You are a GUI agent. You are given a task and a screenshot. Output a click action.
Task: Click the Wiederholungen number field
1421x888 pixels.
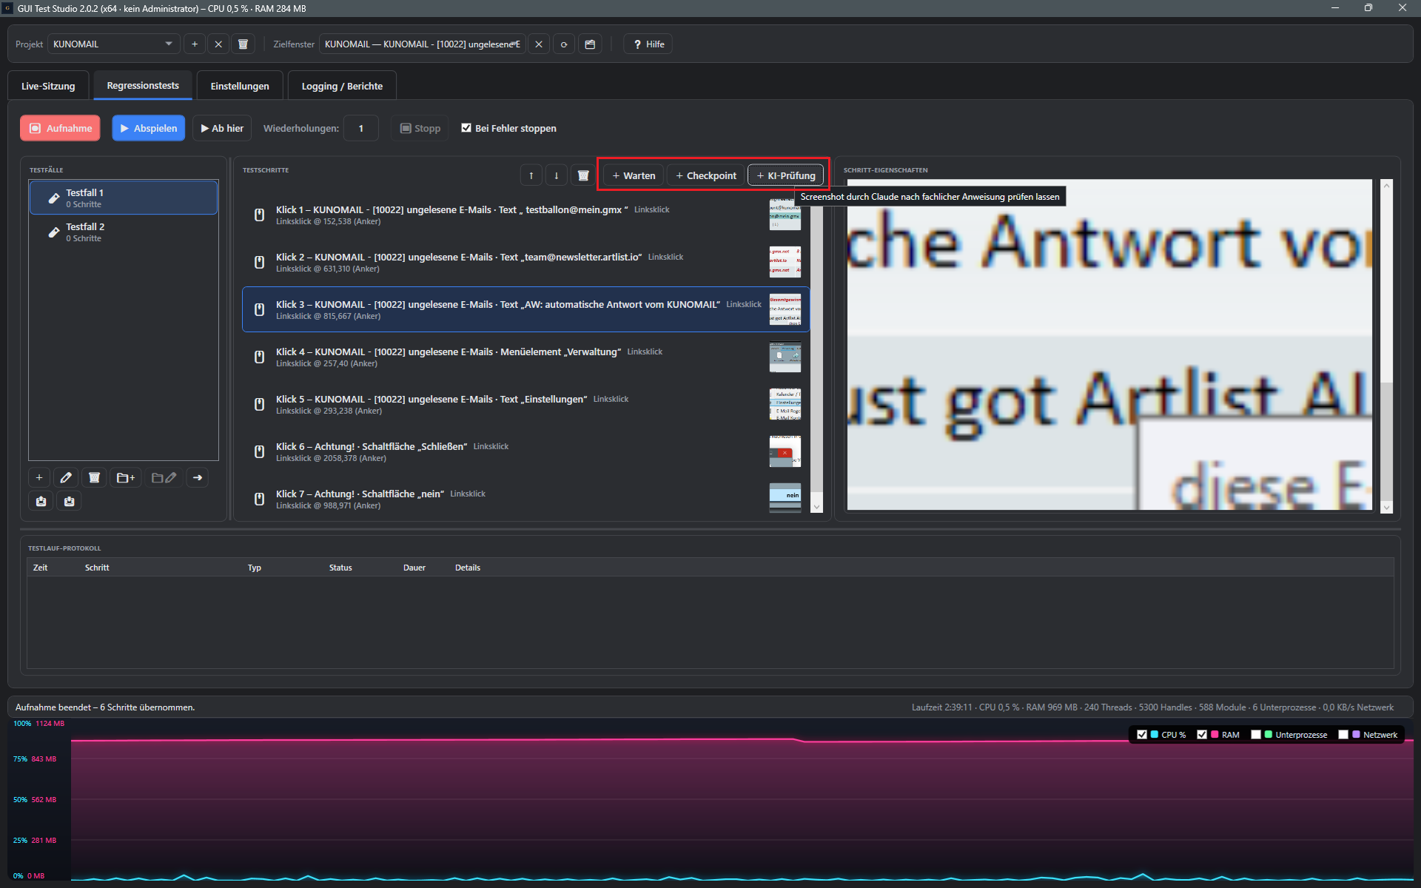click(x=361, y=128)
